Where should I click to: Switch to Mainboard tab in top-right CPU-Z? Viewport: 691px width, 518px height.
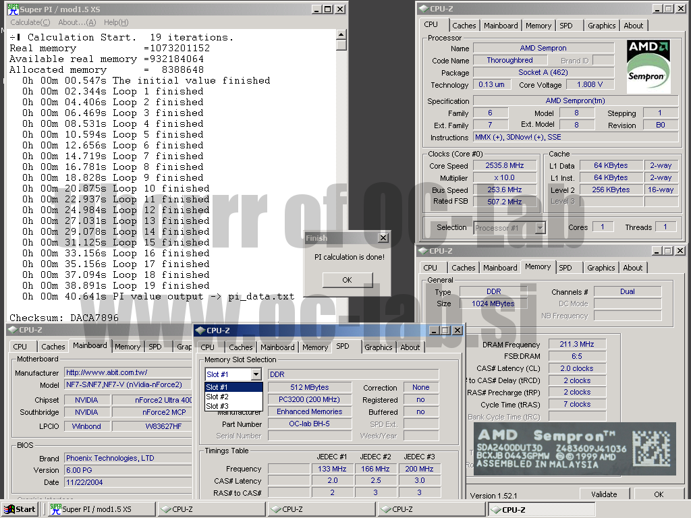501,26
